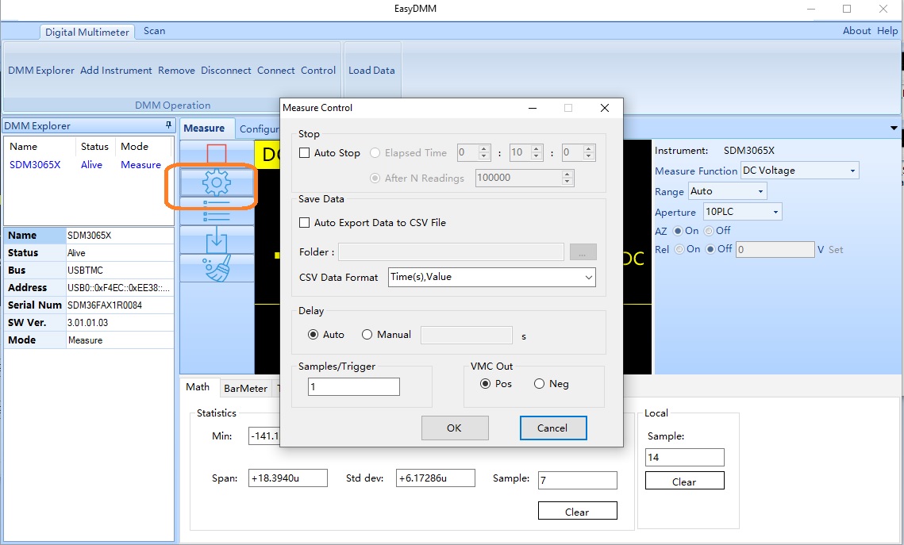904x545 pixels.
Task: Check Auto Export Data to CSV File
Action: (x=305, y=223)
